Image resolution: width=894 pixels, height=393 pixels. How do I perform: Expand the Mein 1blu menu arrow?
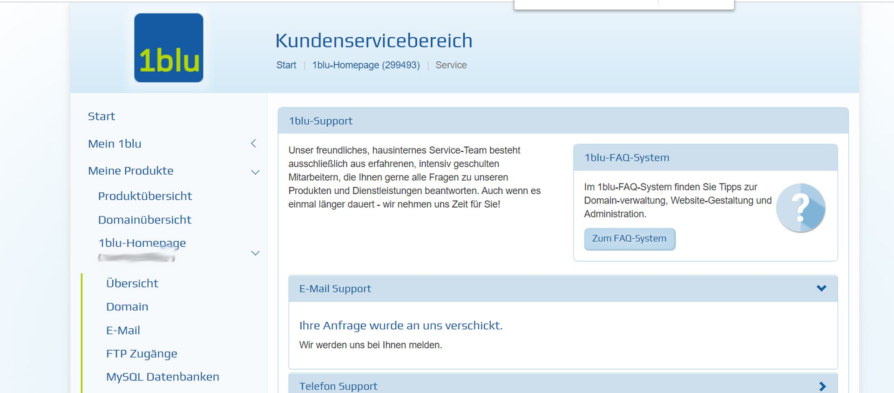tap(254, 143)
